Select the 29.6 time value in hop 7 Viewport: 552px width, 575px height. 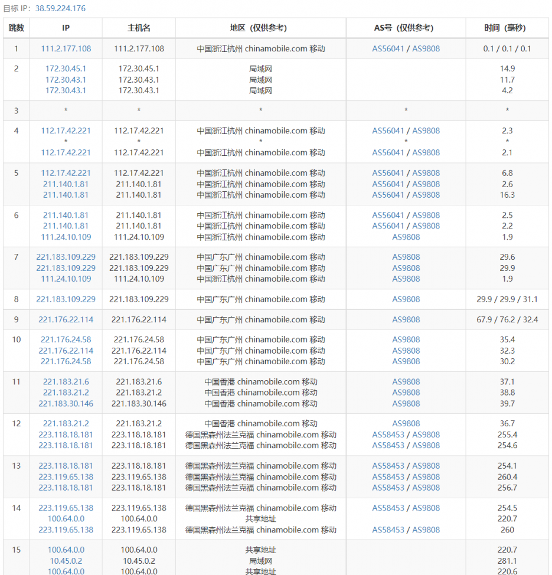[x=507, y=257]
